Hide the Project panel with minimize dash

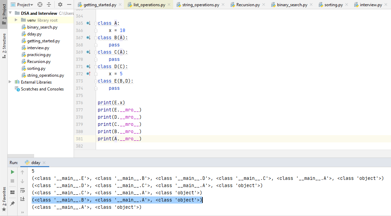coord(69,4)
